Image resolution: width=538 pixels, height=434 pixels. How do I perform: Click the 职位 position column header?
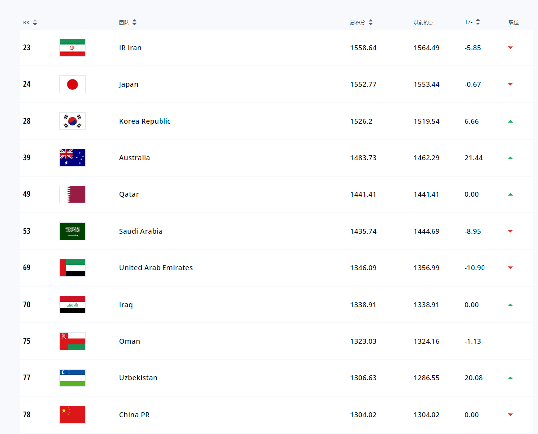click(513, 23)
